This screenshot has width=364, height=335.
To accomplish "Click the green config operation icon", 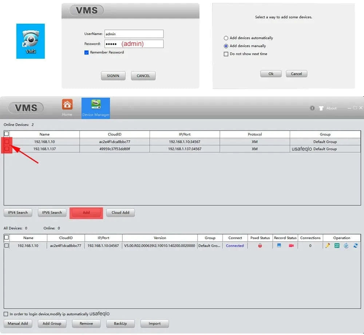I will point(337,245).
